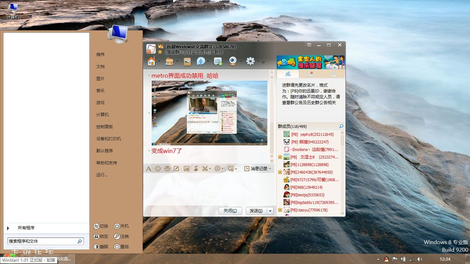Click the create discussion message-plus icon
470x264 pixels.
click(218, 62)
